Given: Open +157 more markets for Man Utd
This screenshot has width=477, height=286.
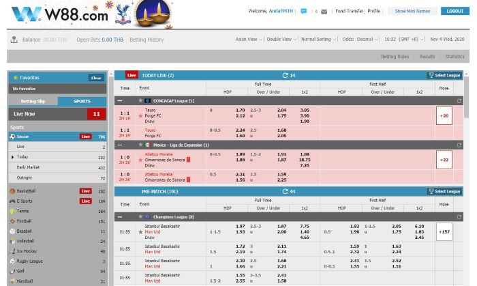Looking at the screenshot, I should (x=444, y=232).
